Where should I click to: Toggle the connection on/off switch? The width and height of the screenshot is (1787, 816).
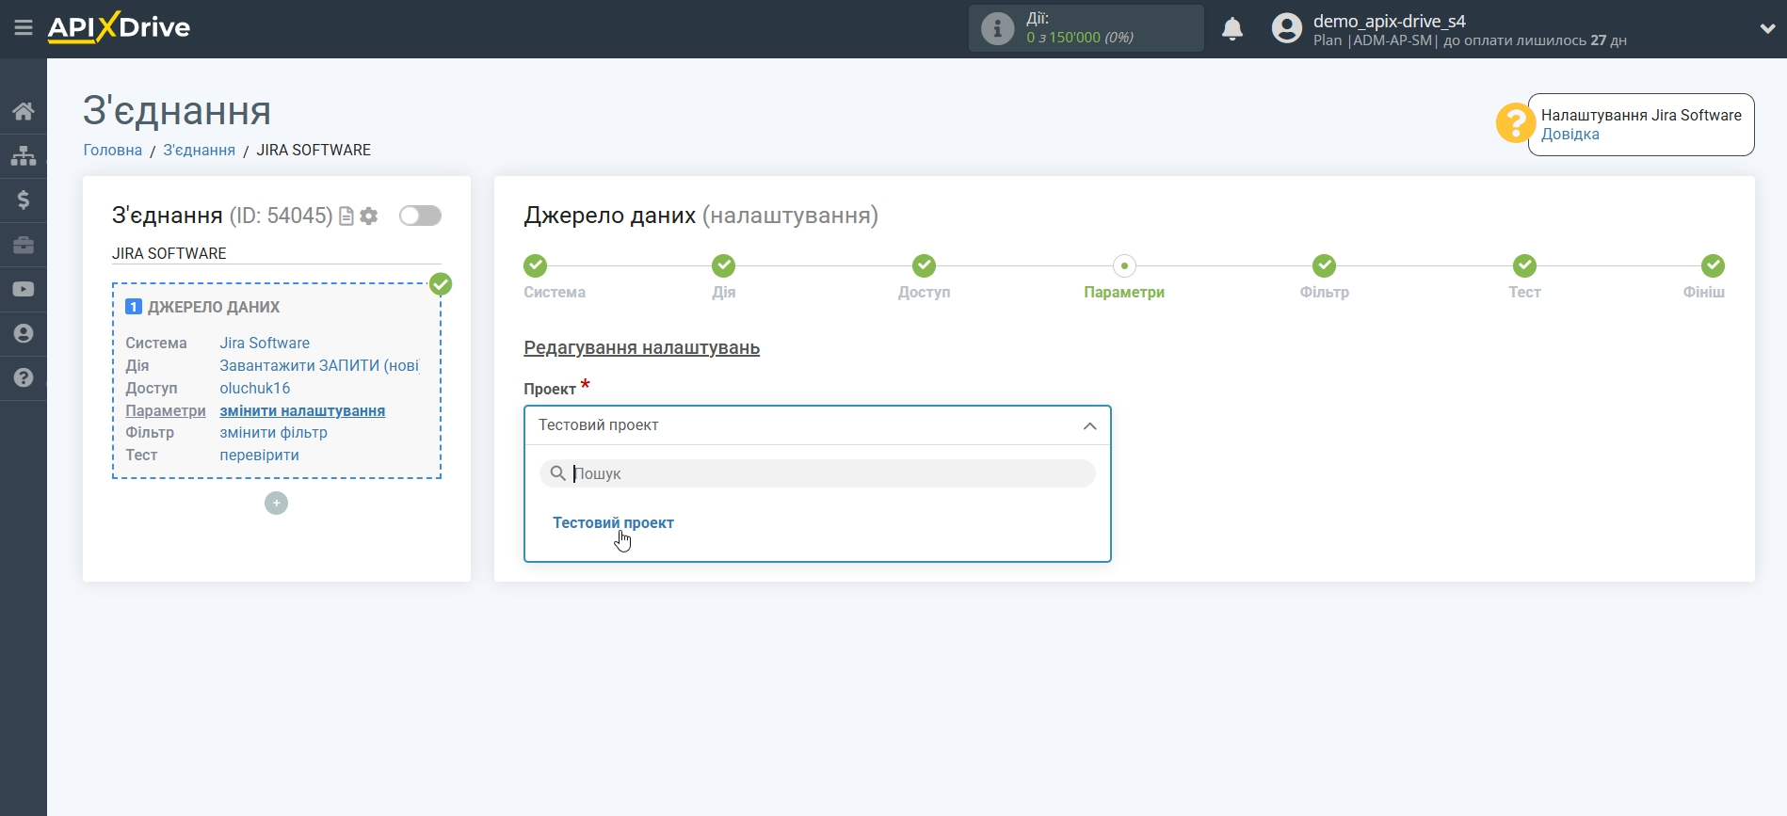click(x=420, y=216)
